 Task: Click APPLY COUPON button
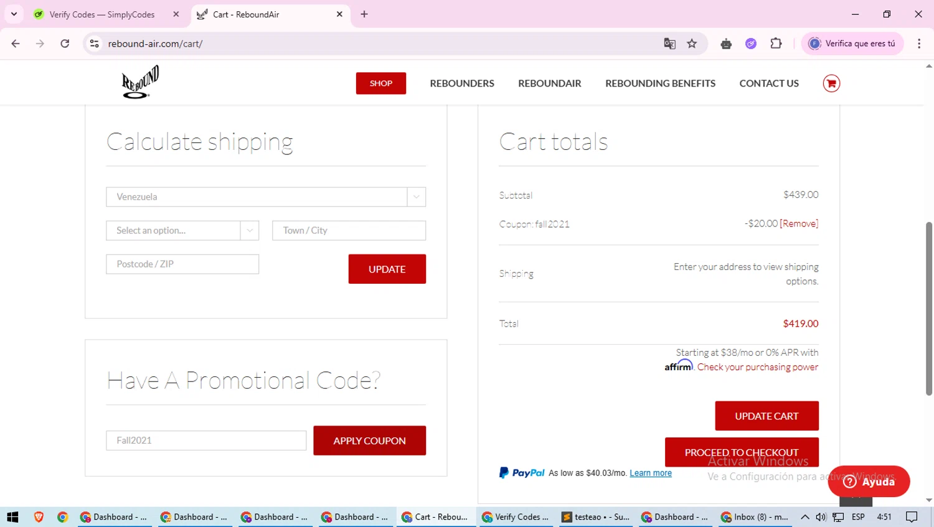[370, 441]
